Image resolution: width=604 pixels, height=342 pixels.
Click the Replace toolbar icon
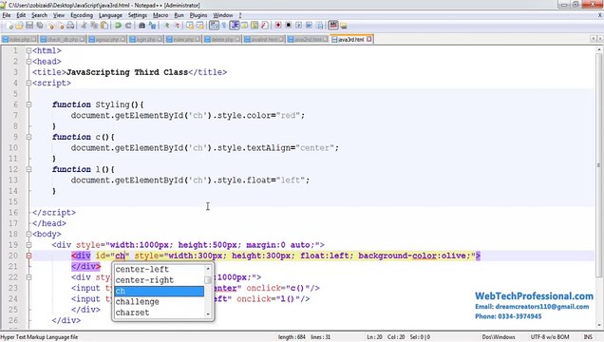coord(153,26)
